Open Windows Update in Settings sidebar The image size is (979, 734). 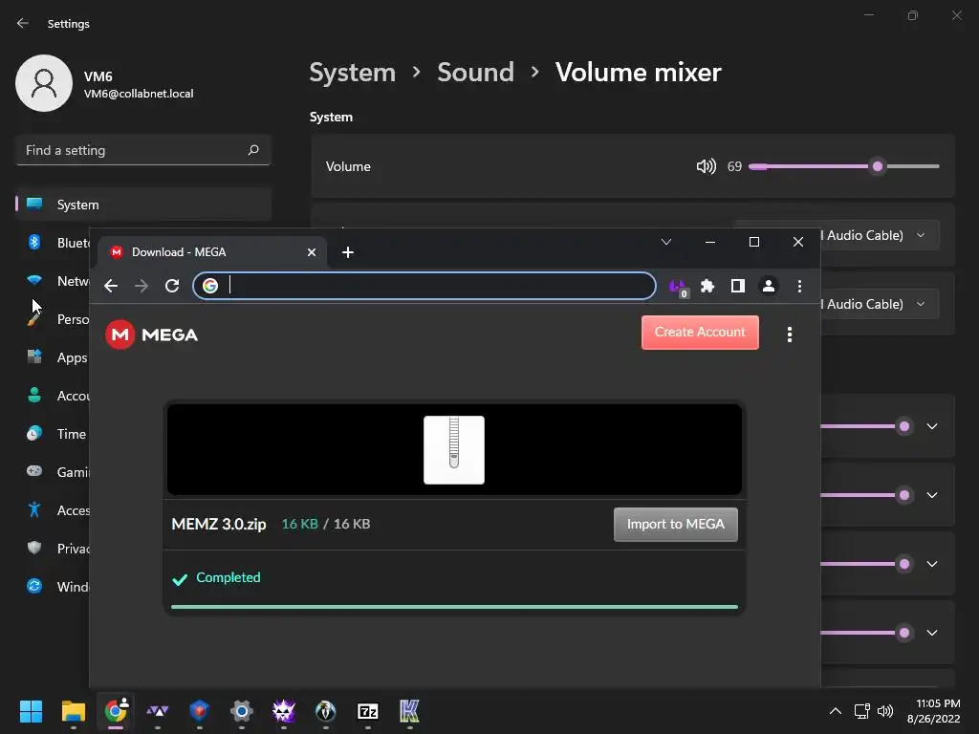coord(58,587)
